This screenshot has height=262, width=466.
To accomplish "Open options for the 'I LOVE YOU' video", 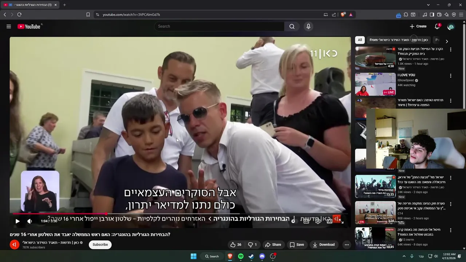I will tap(451, 76).
